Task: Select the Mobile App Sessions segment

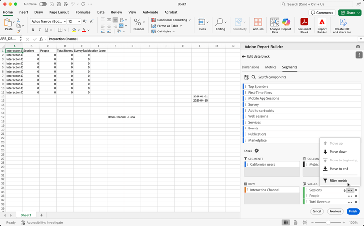Action: pos(302,98)
